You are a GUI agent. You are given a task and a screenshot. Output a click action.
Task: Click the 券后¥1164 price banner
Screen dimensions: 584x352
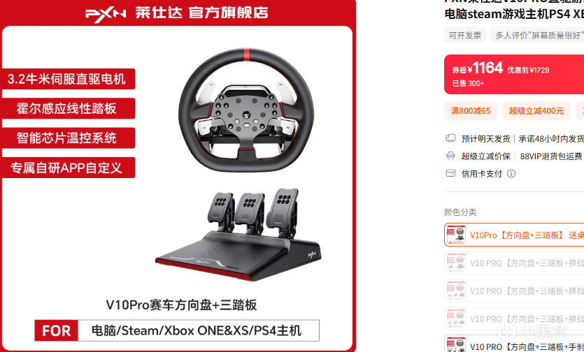514,75
